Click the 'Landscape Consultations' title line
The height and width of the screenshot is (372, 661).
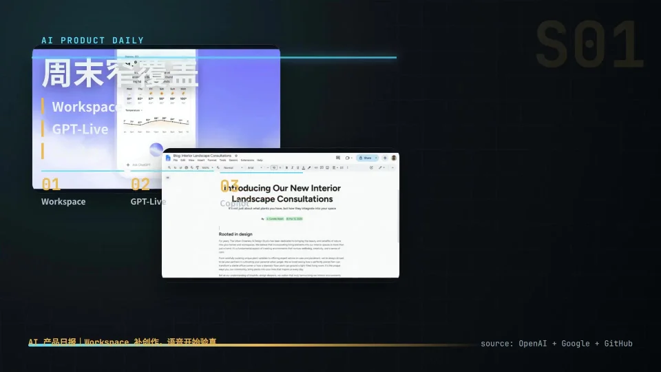(282, 199)
